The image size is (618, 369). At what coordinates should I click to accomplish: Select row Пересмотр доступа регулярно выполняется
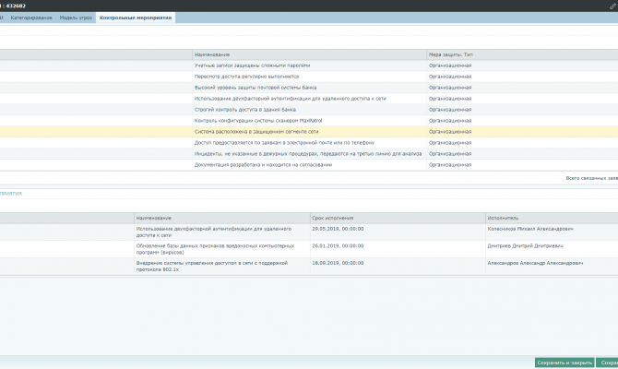pyautogui.click(x=309, y=77)
